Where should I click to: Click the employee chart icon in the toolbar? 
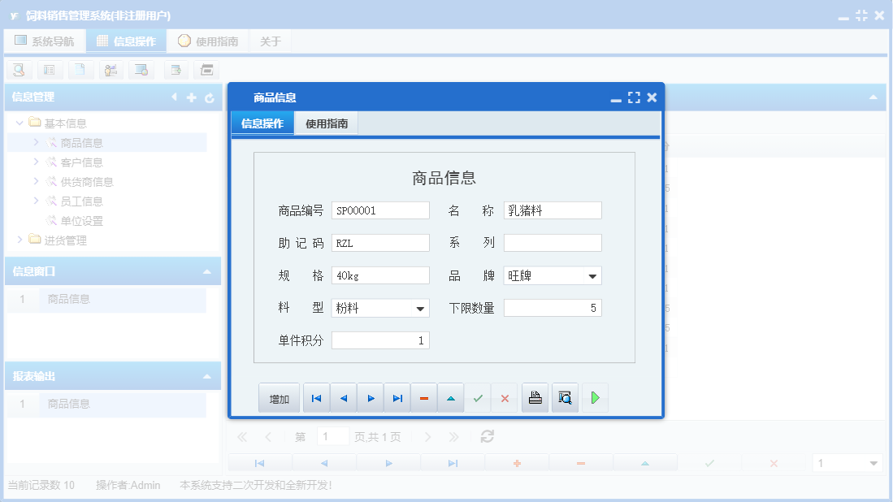pos(111,70)
